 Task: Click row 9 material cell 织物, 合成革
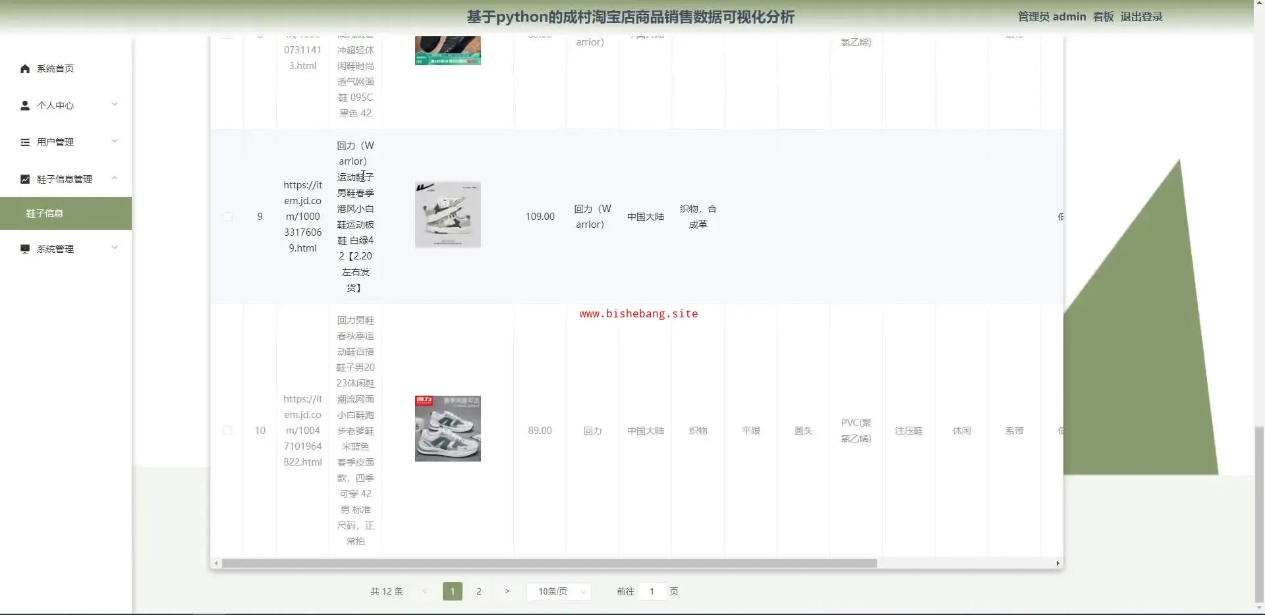point(698,217)
